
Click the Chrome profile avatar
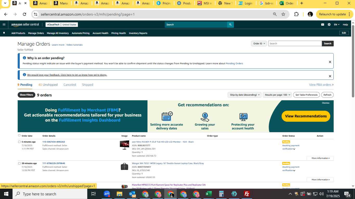[x=310, y=14]
